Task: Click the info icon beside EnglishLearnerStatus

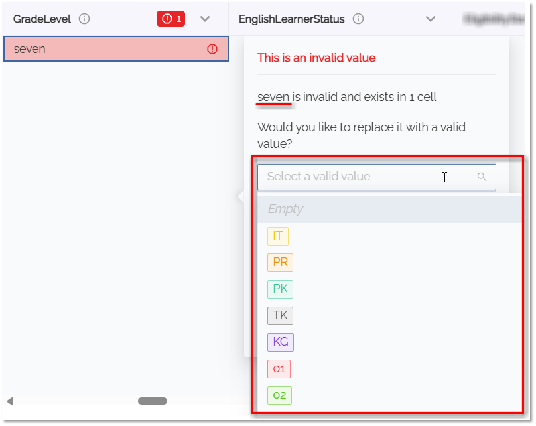Action: [x=358, y=19]
